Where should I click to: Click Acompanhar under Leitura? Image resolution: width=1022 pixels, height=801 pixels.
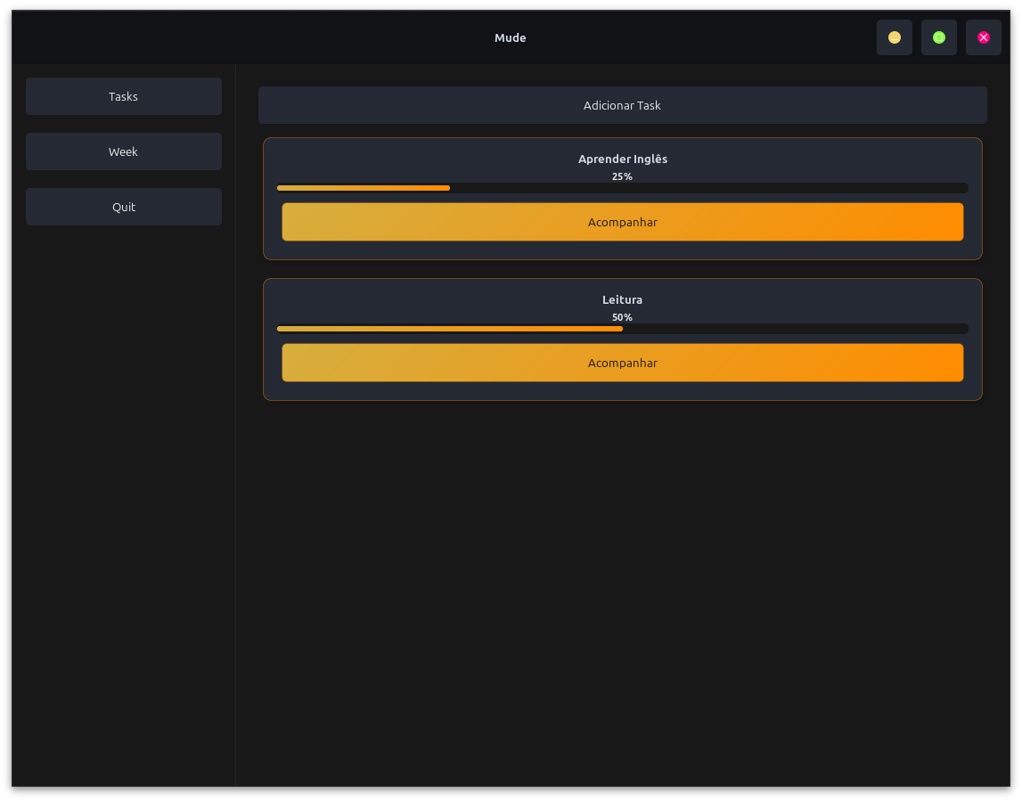(623, 363)
